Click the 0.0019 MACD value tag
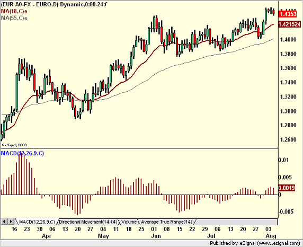This screenshot has height=247, width=303. pos(287,188)
